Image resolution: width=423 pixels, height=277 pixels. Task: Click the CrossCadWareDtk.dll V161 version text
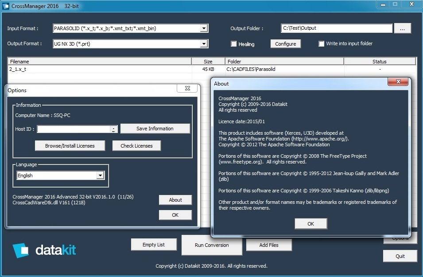coord(49,203)
